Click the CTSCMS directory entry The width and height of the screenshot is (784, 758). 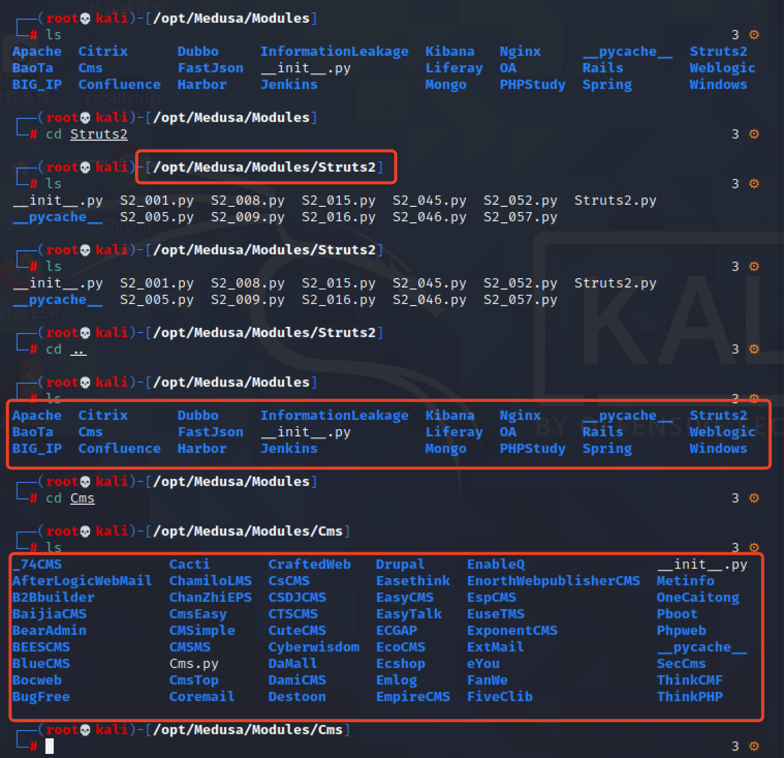[293, 614]
